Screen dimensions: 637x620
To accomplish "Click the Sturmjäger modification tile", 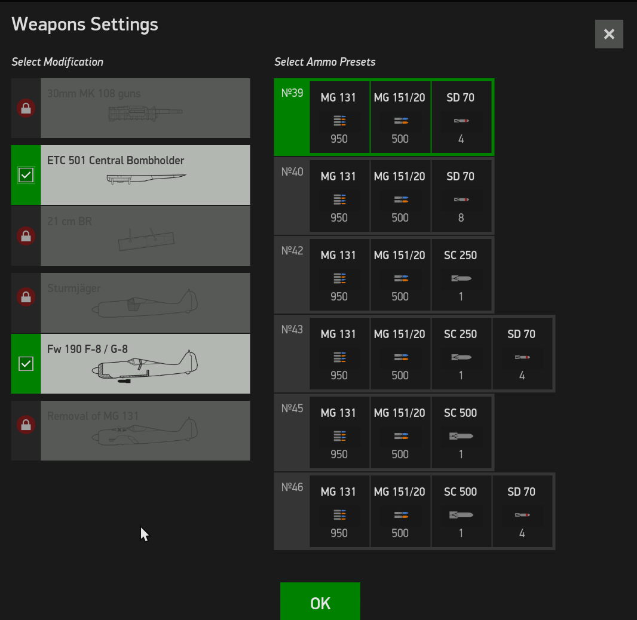I will tap(130, 303).
